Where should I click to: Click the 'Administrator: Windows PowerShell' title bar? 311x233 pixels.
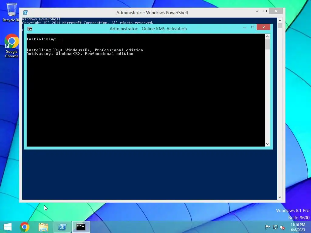[152, 12]
